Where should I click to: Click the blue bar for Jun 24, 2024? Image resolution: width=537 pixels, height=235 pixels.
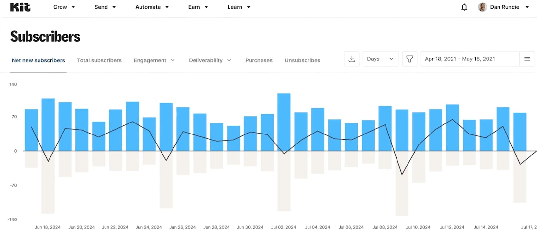click(x=149, y=134)
